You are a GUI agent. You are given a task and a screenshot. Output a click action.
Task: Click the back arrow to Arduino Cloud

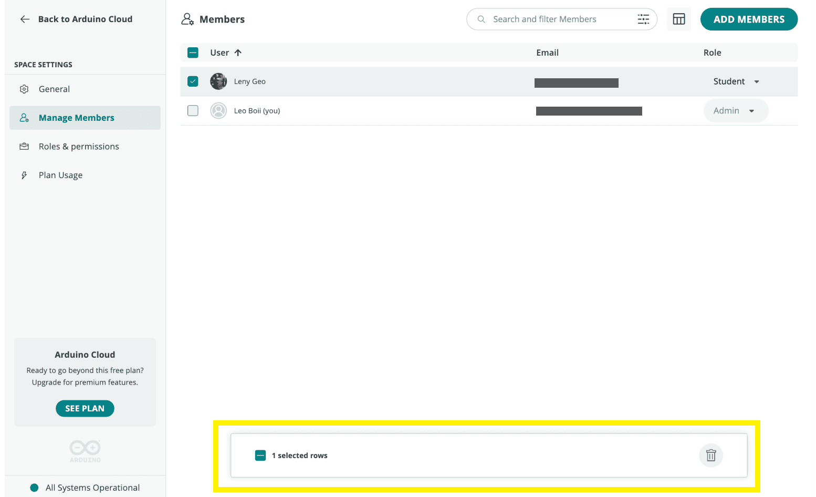(25, 19)
